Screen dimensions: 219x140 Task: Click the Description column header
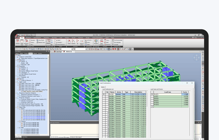click(x=138, y=92)
